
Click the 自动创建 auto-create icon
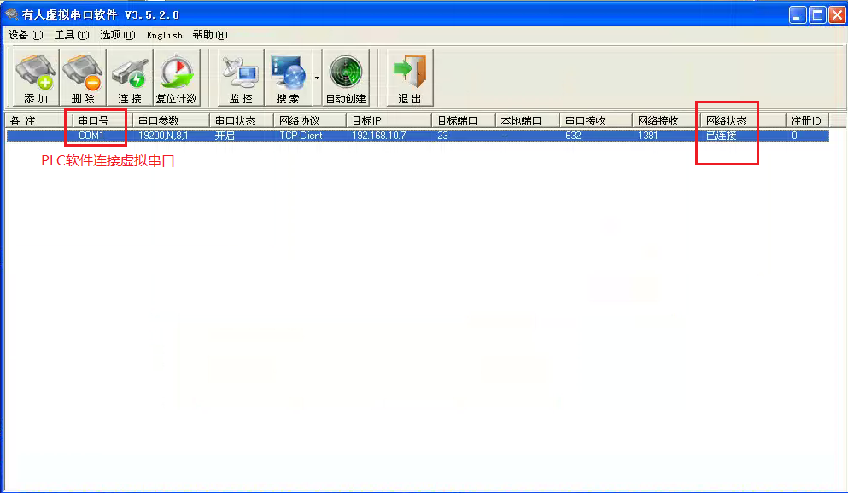coord(346,78)
